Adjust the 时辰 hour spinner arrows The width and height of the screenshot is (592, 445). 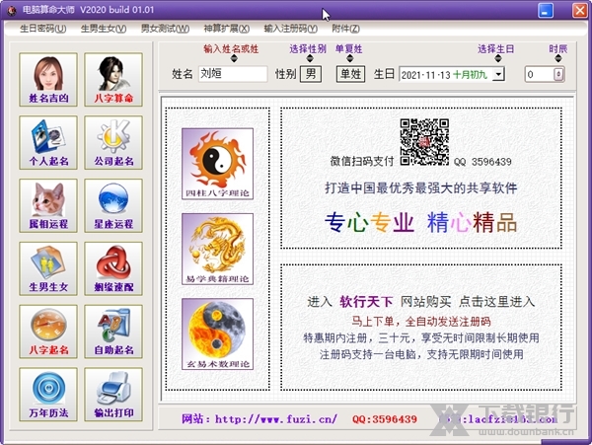click(558, 74)
